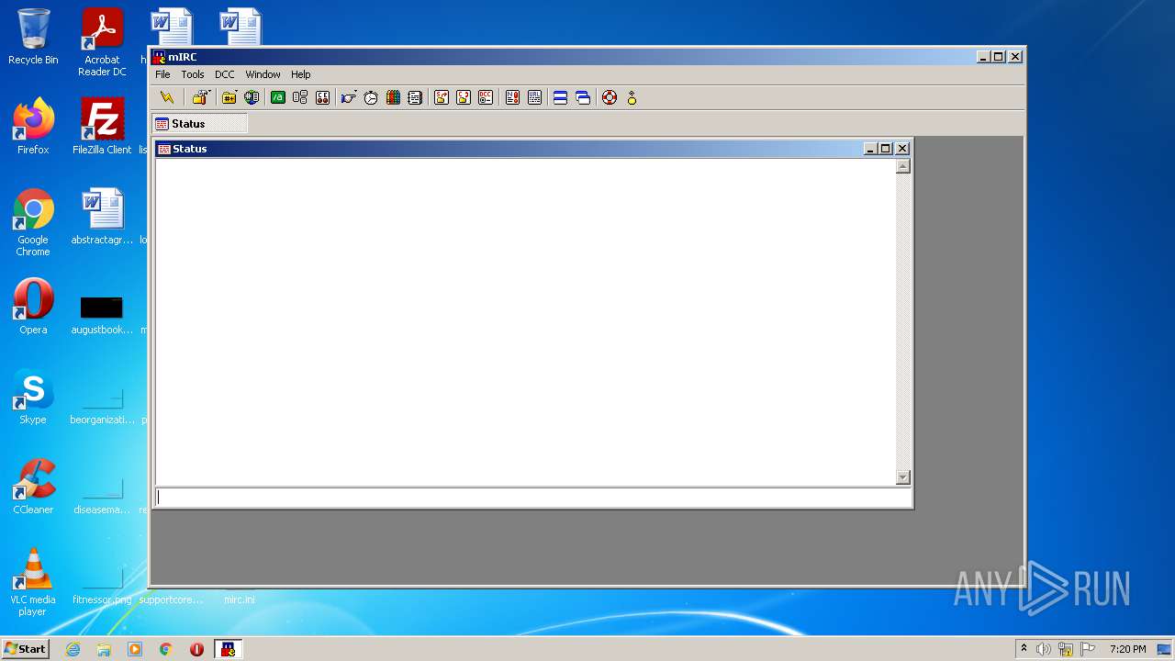Open the DCC menu

coord(225,74)
